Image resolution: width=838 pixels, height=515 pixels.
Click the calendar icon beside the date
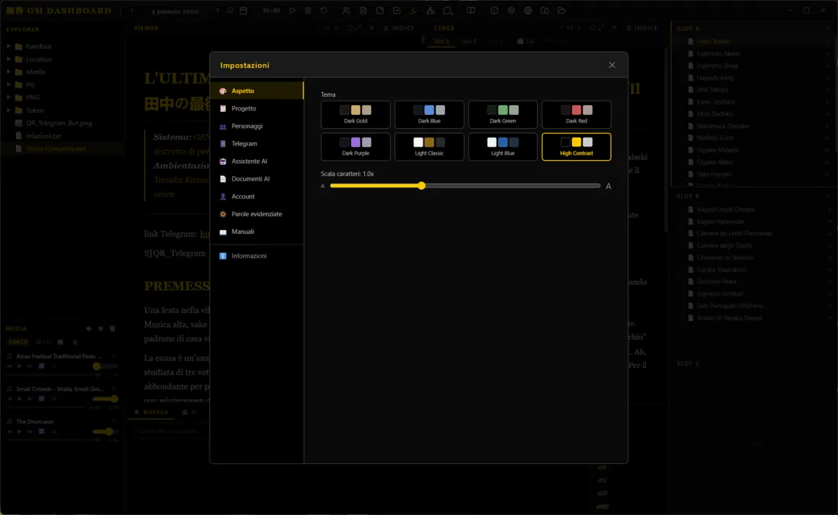pyautogui.click(x=243, y=11)
